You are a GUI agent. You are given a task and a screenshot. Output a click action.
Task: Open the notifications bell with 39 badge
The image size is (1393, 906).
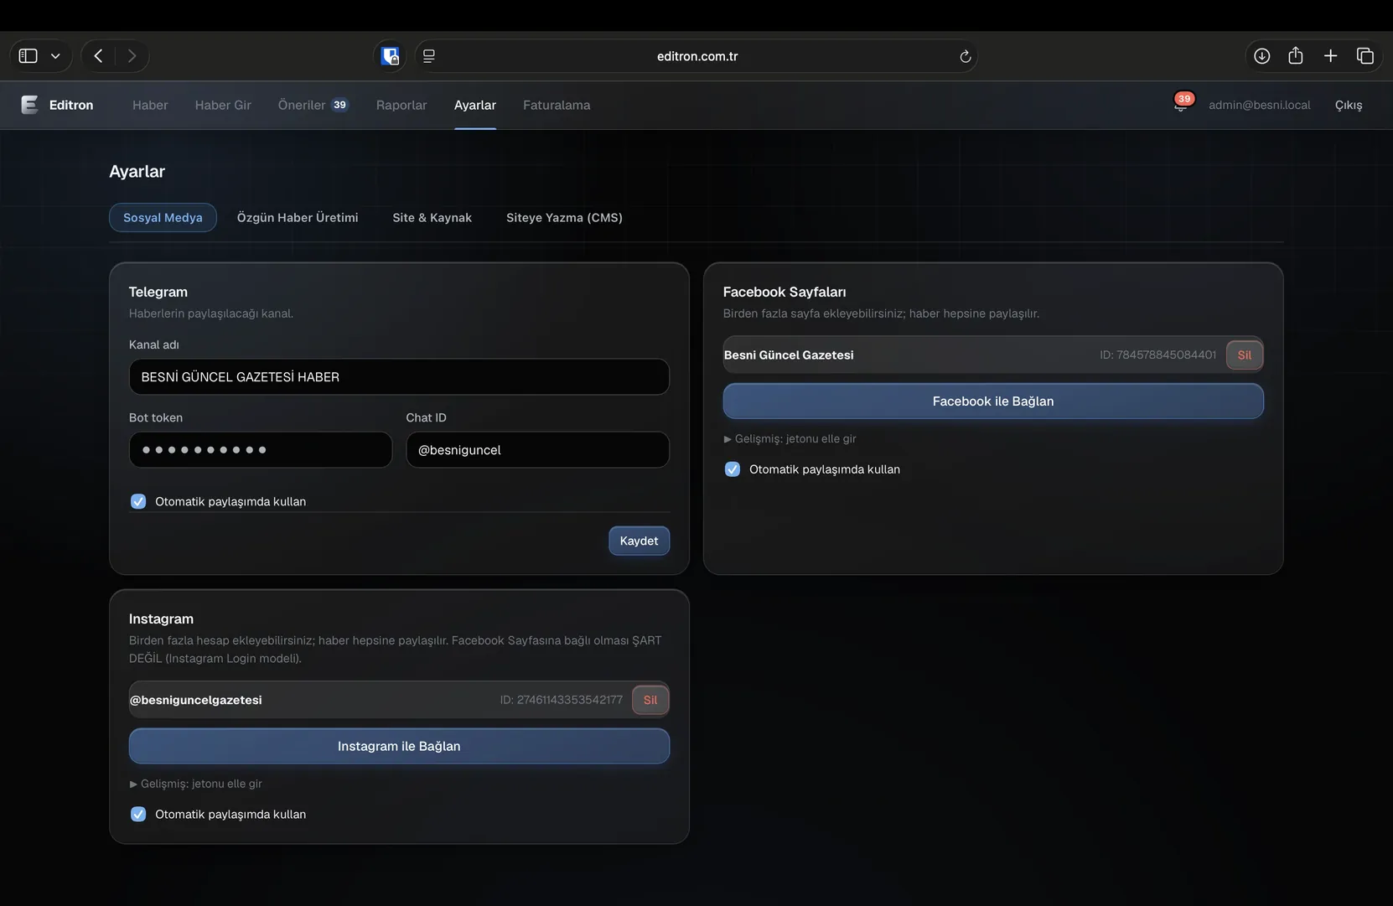pyautogui.click(x=1182, y=103)
